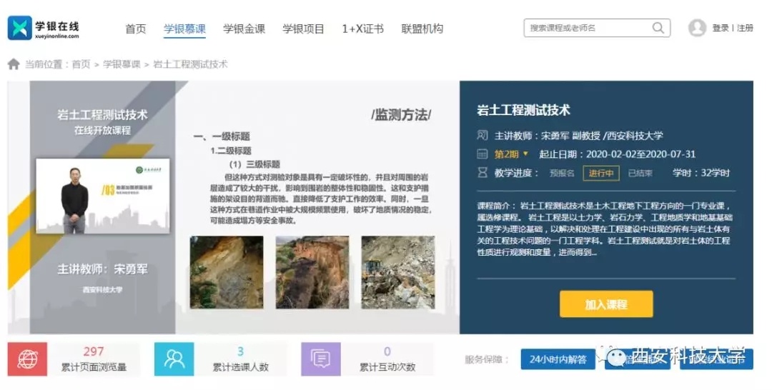Viewport: 772px width, 390px height.
Task: Click the calendar icon beside 第2期
Action: [482, 154]
